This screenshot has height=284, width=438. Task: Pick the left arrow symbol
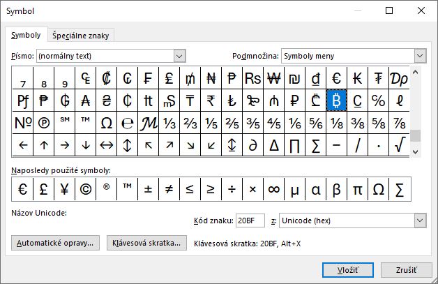point(23,145)
